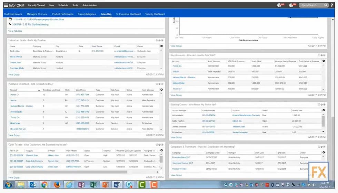Open Firefox from the taskbar
The width and height of the screenshot is (338, 193).
coord(57,185)
